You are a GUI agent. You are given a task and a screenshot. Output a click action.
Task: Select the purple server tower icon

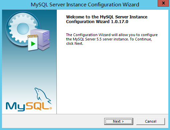[41, 39]
